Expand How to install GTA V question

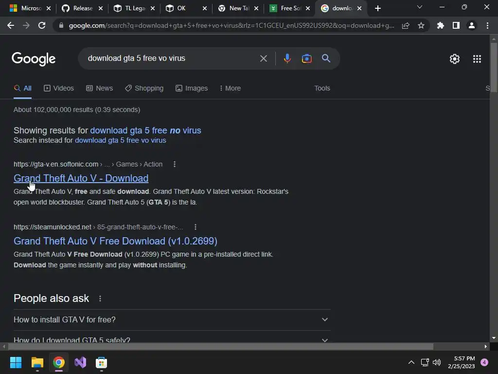172,319
